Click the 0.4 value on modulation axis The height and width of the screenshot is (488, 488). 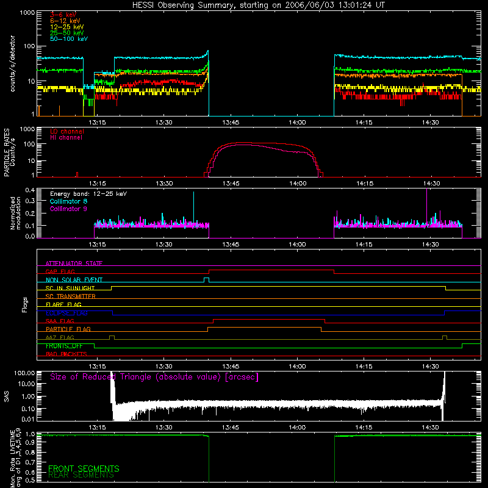click(30, 190)
